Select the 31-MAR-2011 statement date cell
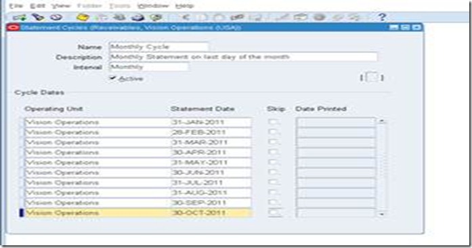This screenshot has width=472, height=248. coord(211,142)
